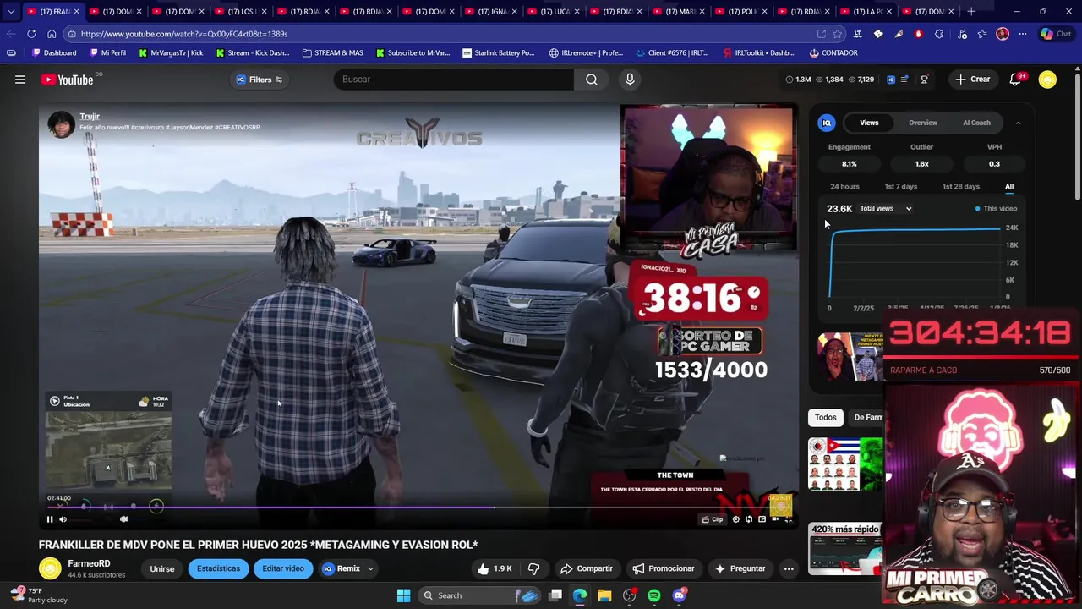Click the vidIQ Remix button

click(x=342, y=568)
